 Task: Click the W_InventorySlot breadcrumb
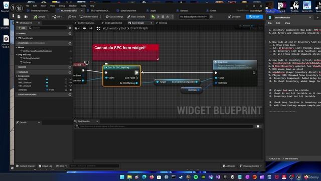[114, 28]
